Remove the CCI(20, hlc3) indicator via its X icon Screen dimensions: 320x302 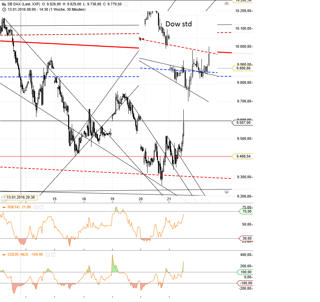point(53,255)
